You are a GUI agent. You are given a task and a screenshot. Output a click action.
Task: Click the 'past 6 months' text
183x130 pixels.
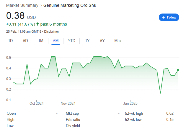[x=53, y=24]
